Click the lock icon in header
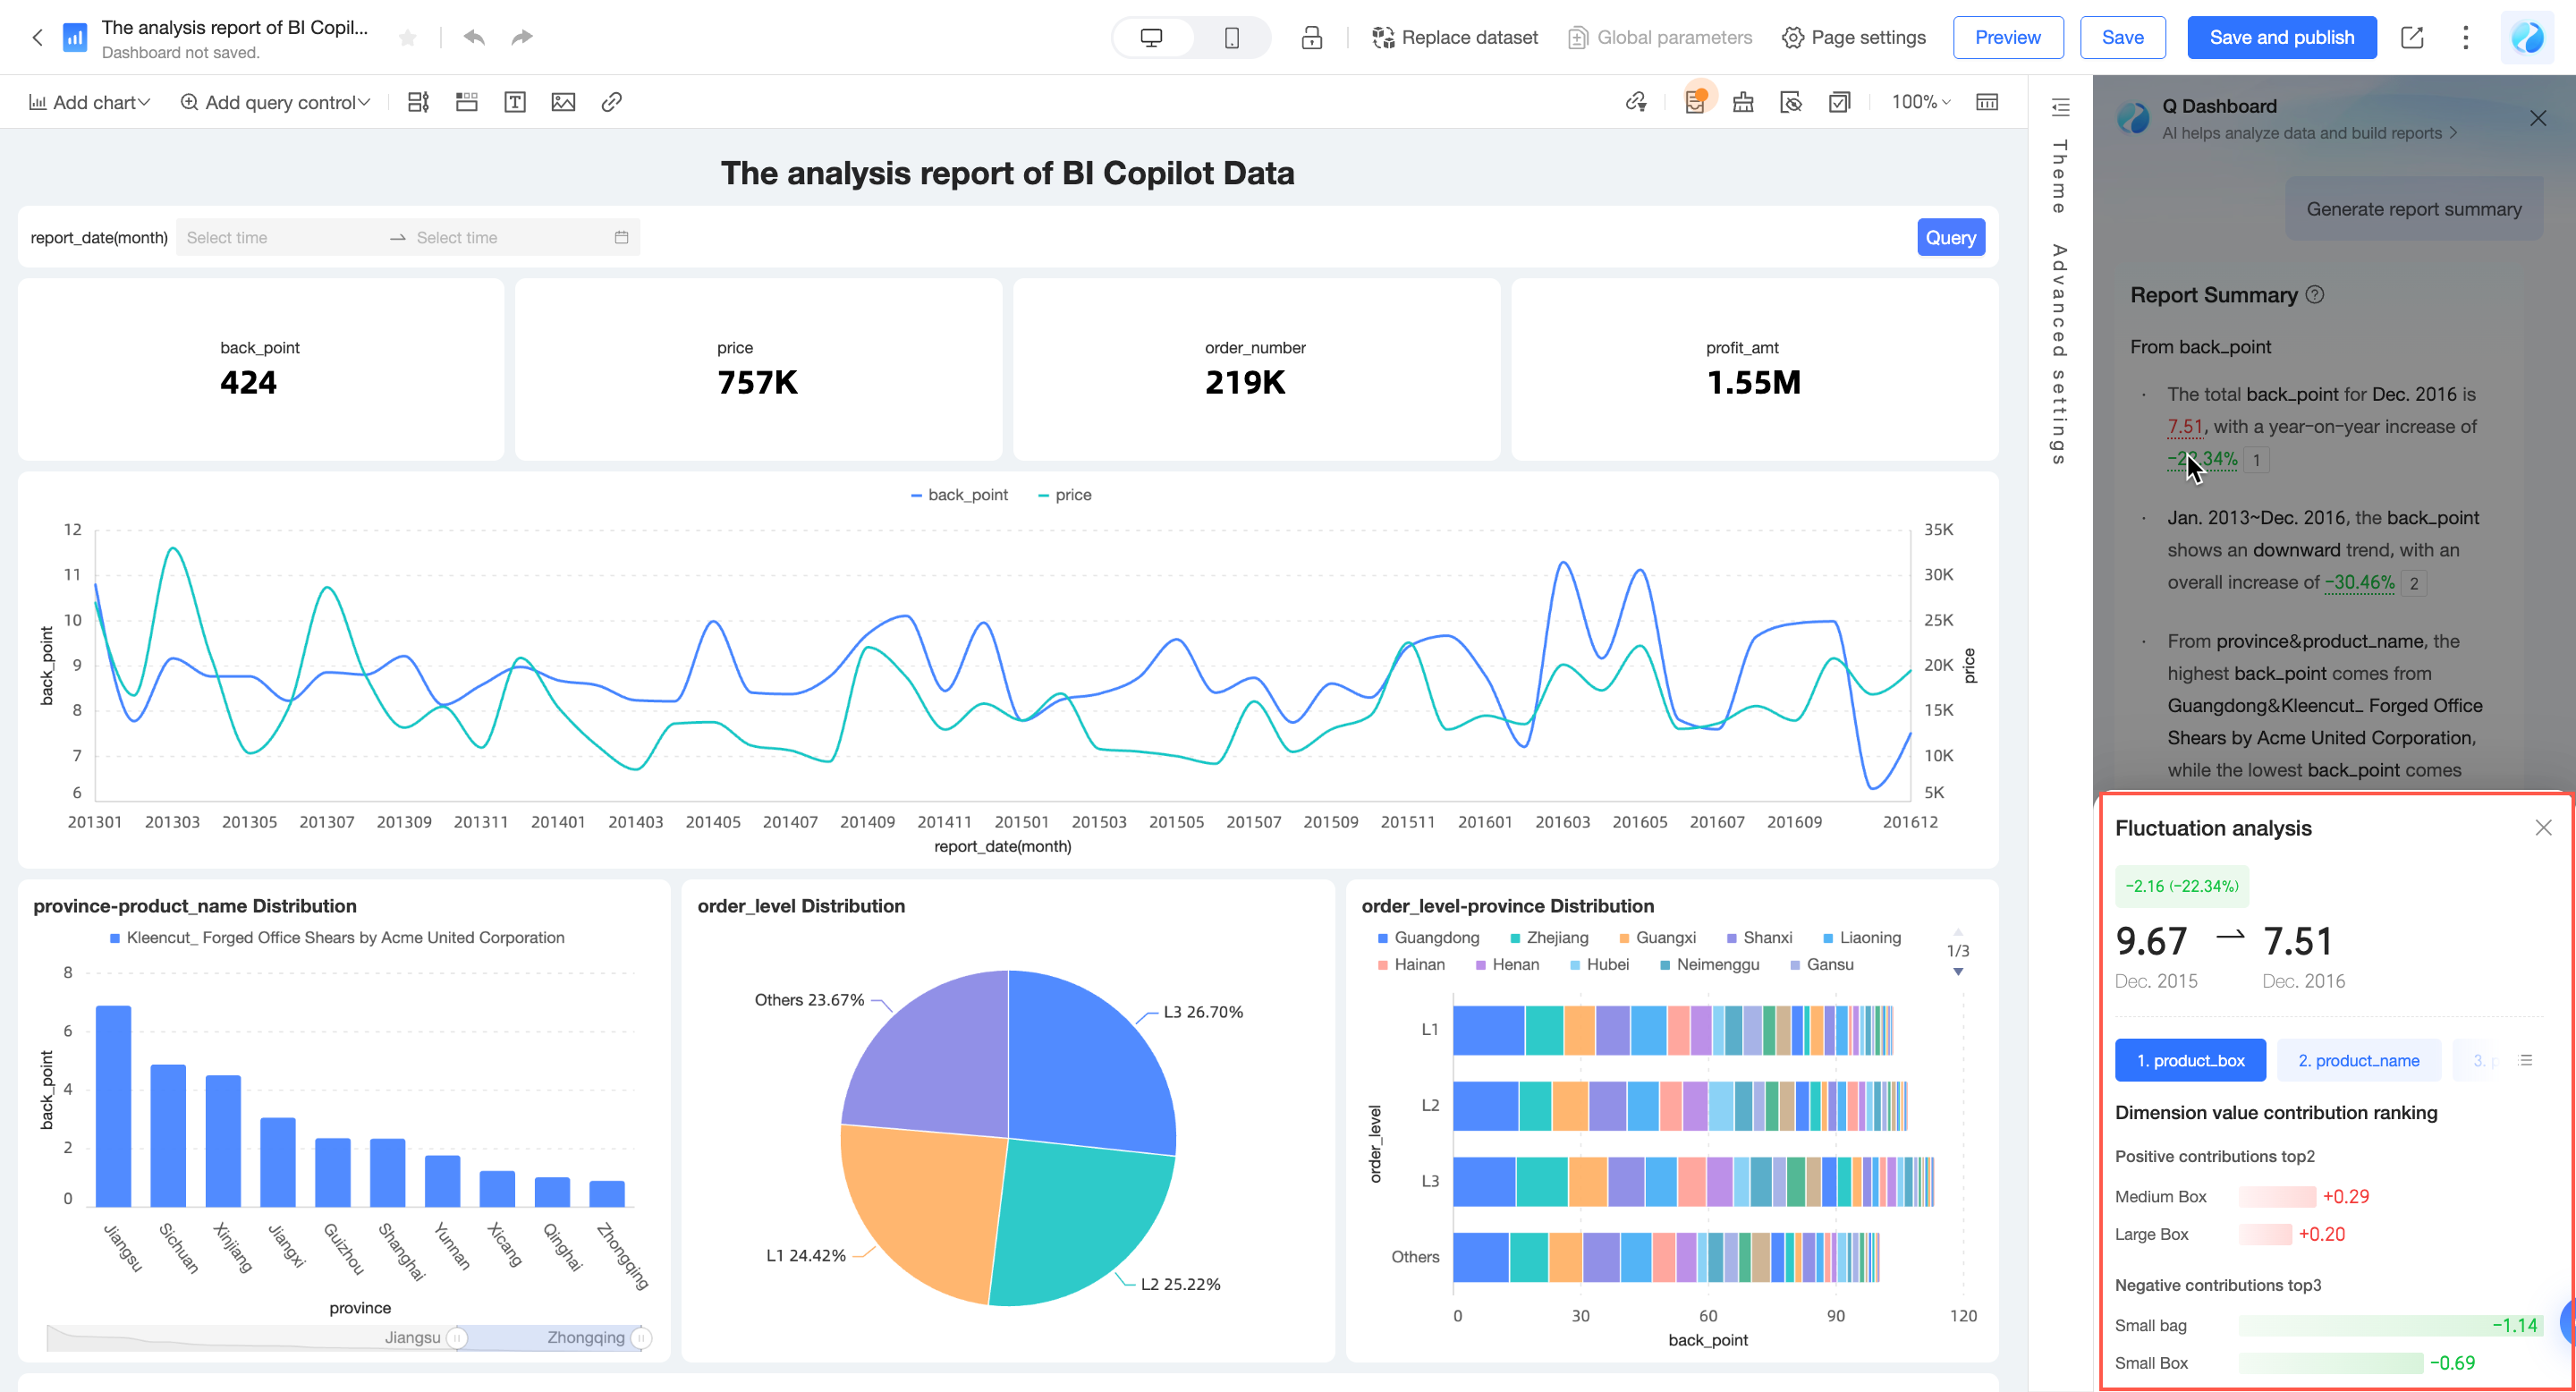The width and height of the screenshot is (2576, 1392). coord(1311,38)
